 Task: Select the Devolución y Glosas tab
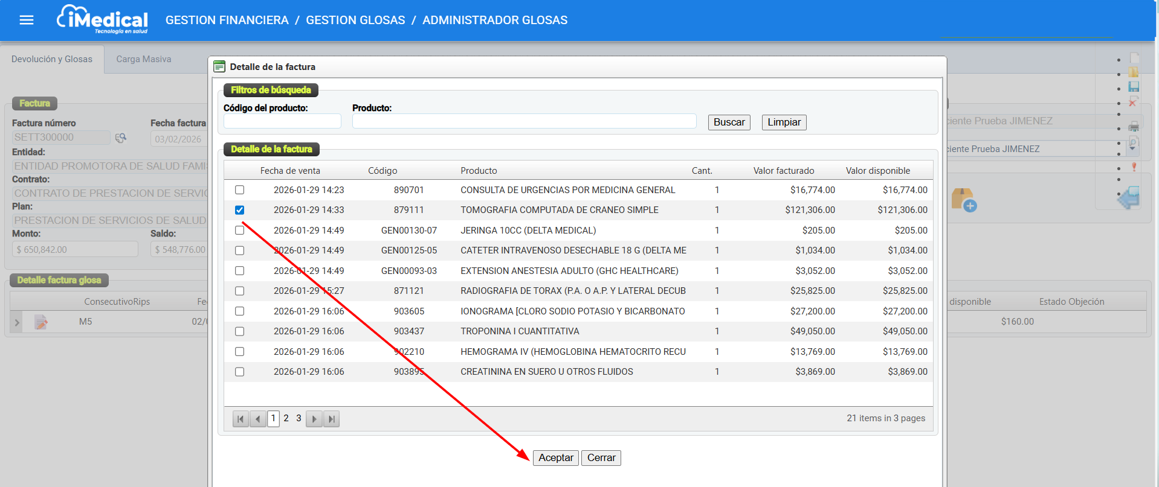point(52,59)
